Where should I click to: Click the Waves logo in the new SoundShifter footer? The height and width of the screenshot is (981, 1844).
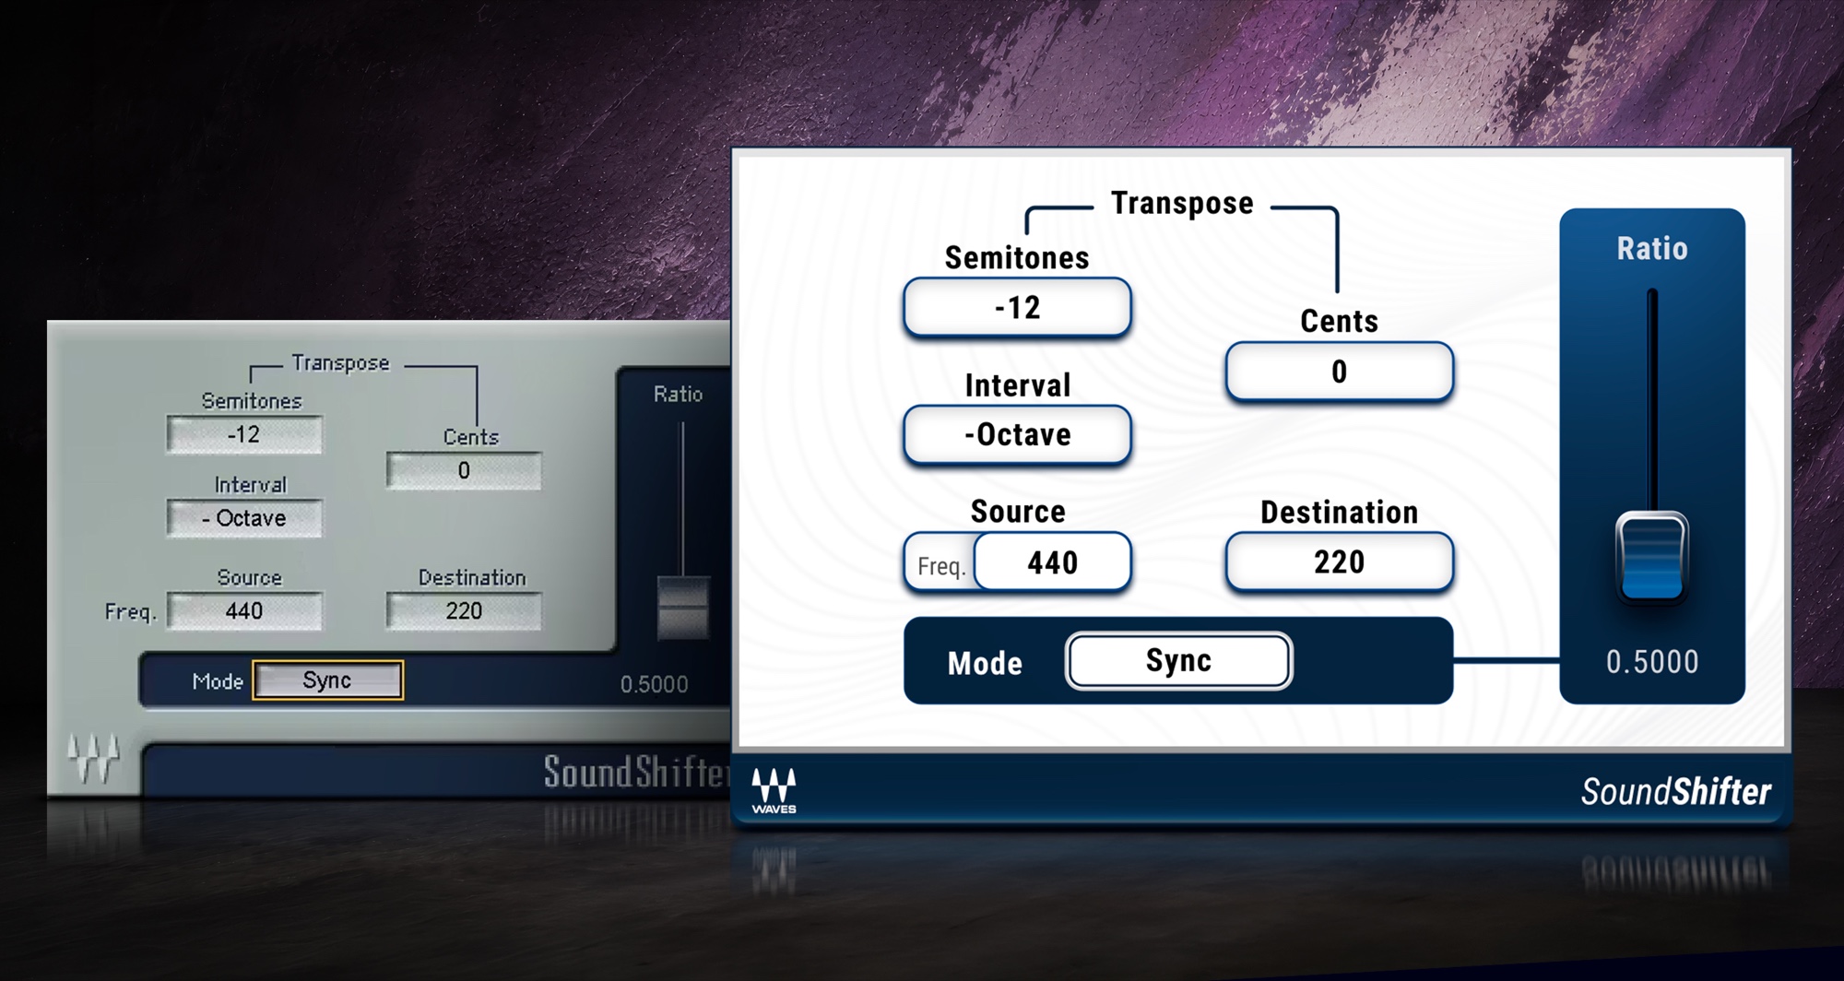click(774, 791)
